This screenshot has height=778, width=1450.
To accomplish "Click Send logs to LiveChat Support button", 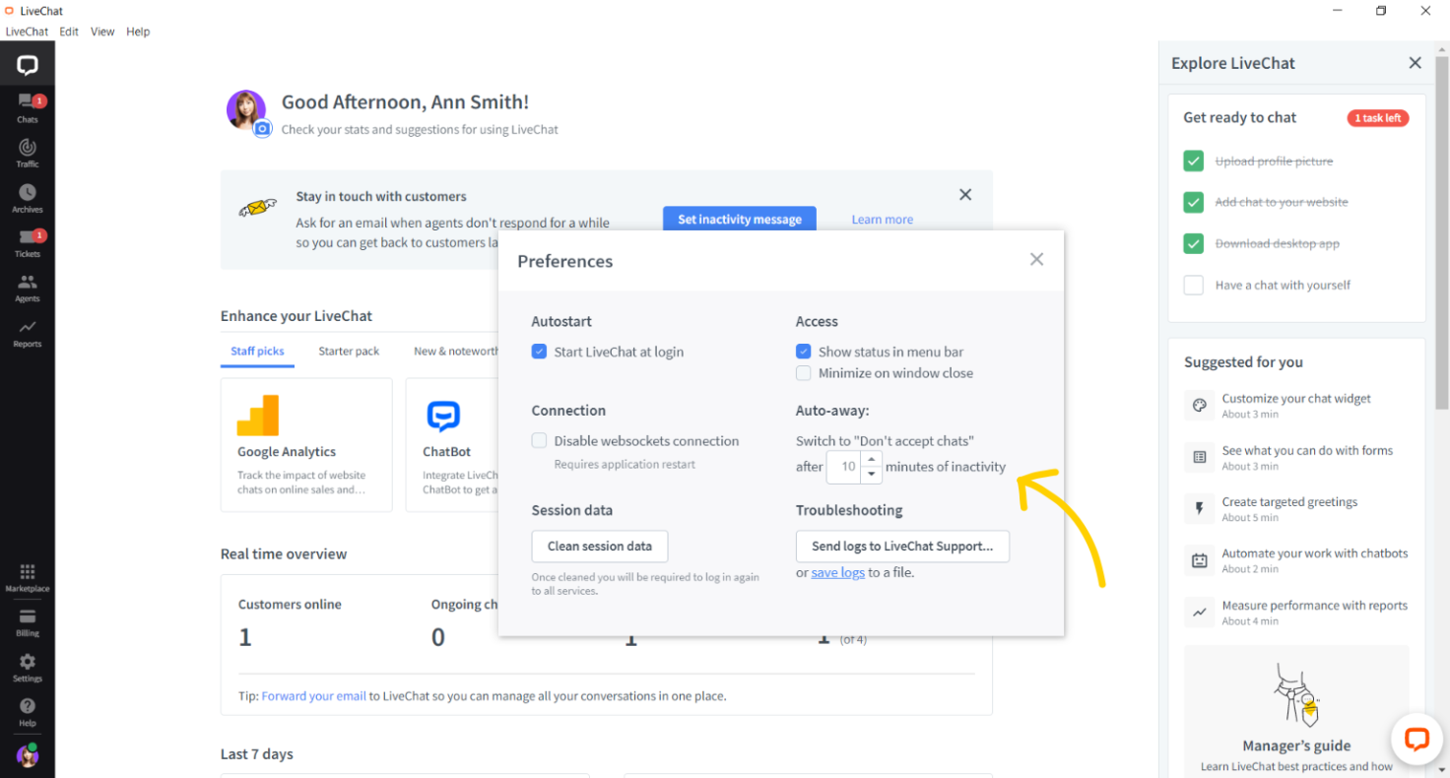I will pyautogui.click(x=902, y=547).
